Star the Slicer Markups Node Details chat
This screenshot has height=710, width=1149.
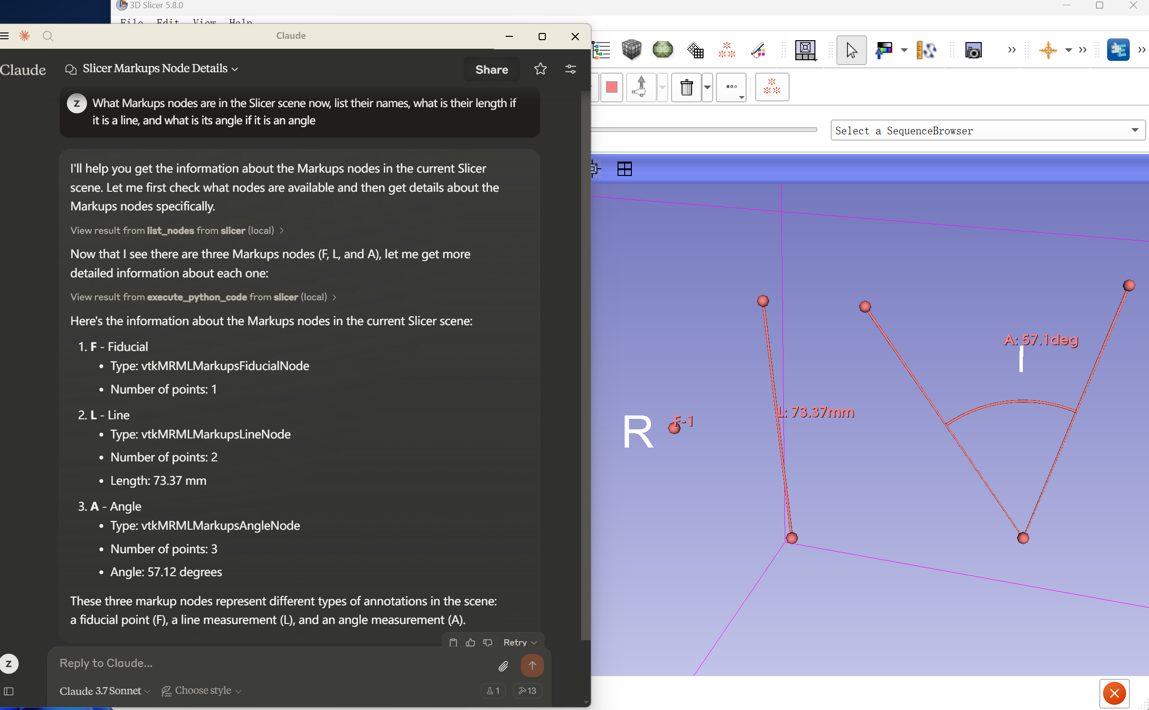pos(541,69)
